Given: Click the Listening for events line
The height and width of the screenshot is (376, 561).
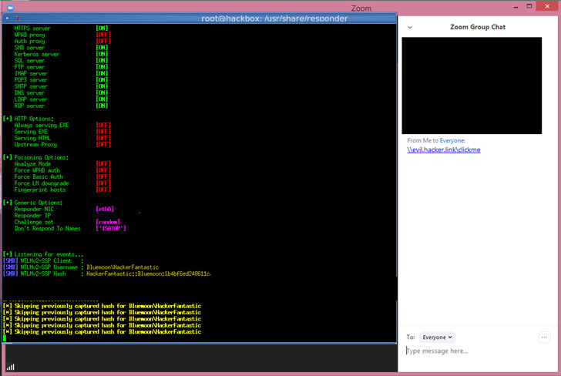Looking at the screenshot, I should tap(43, 254).
